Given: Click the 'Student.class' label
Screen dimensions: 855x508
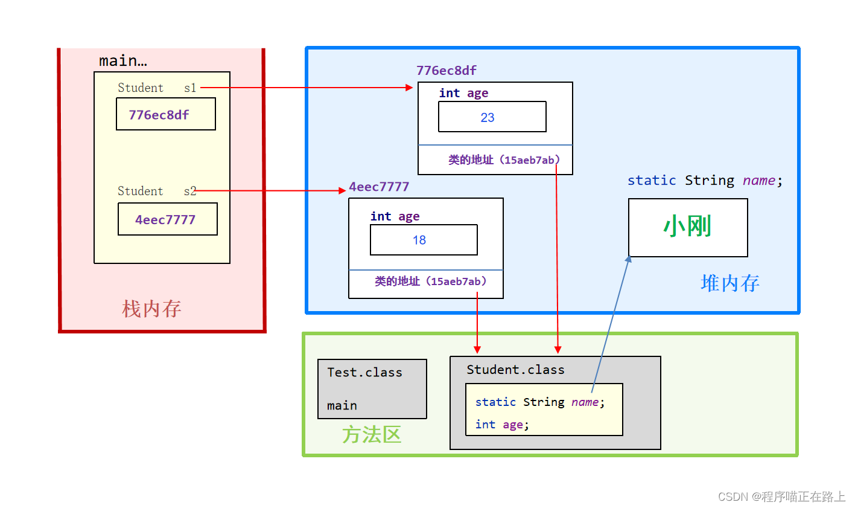Looking at the screenshot, I should [515, 370].
